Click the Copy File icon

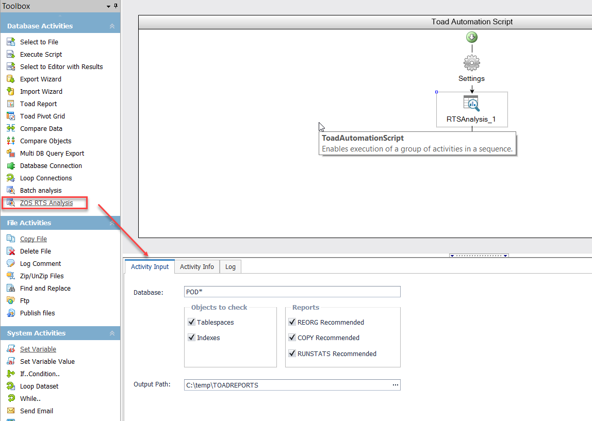(x=11, y=239)
